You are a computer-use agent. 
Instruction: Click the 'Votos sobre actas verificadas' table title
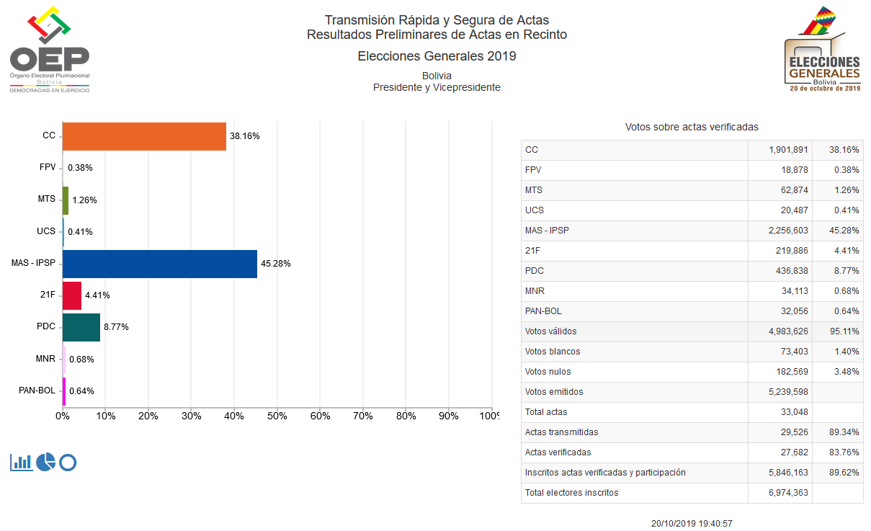[x=692, y=127]
